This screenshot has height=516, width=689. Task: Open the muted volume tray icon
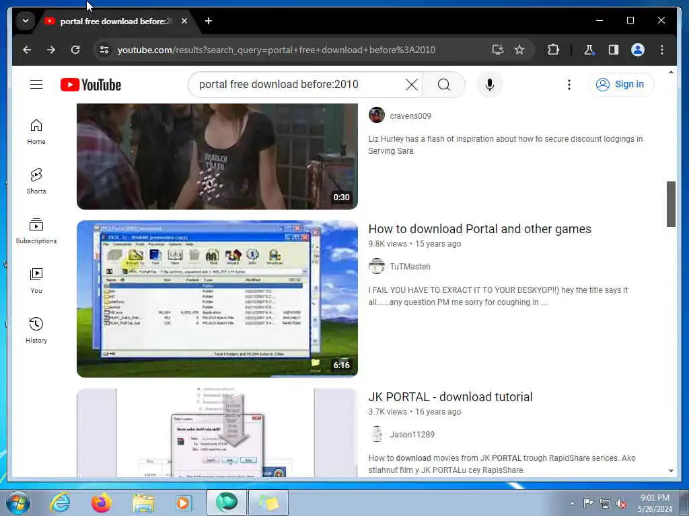click(x=621, y=503)
